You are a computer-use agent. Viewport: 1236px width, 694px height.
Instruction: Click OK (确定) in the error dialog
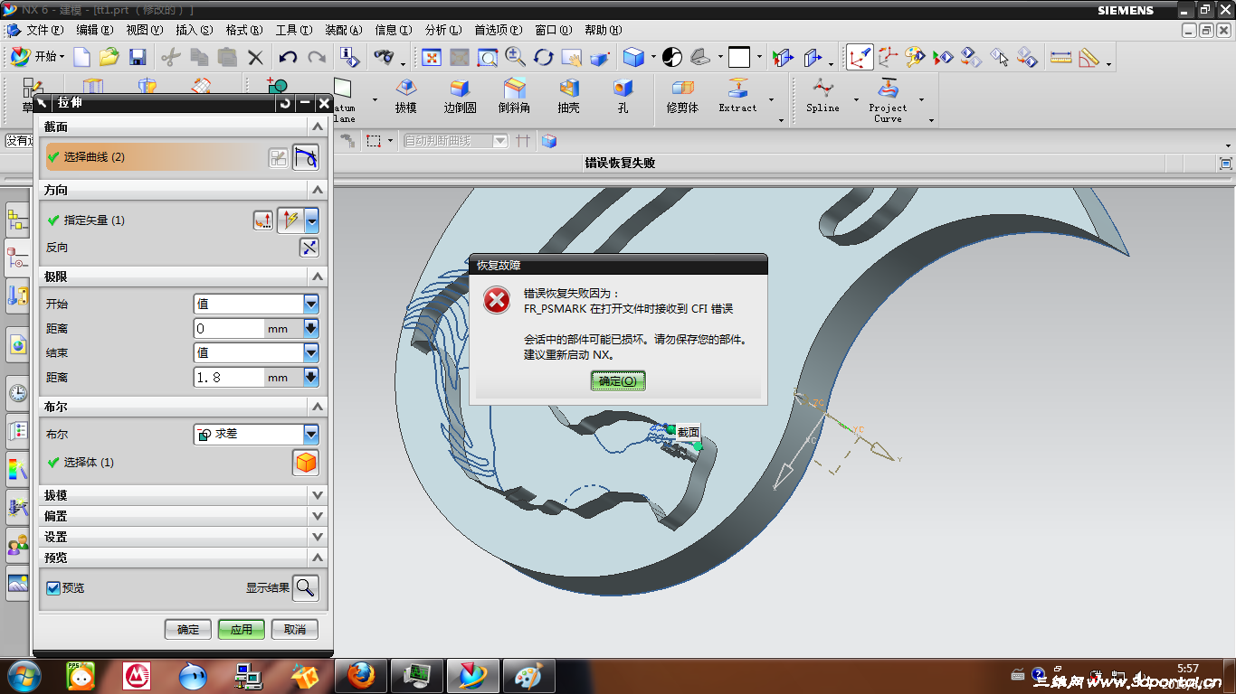pyautogui.click(x=618, y=380)
